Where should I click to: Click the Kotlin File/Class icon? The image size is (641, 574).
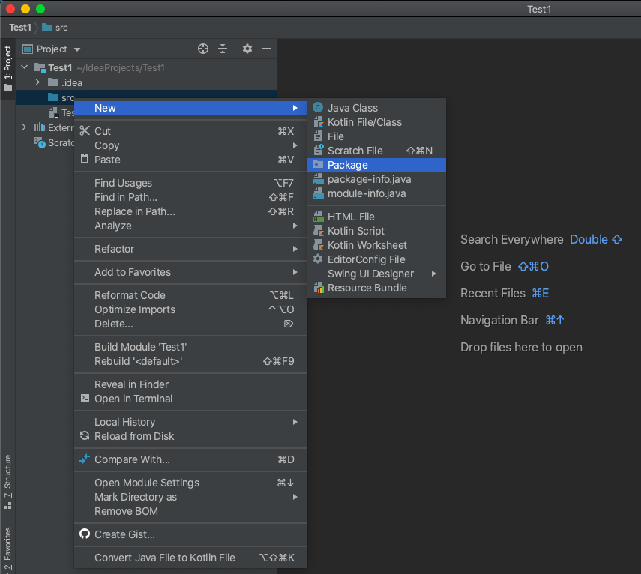click(318, 121)
